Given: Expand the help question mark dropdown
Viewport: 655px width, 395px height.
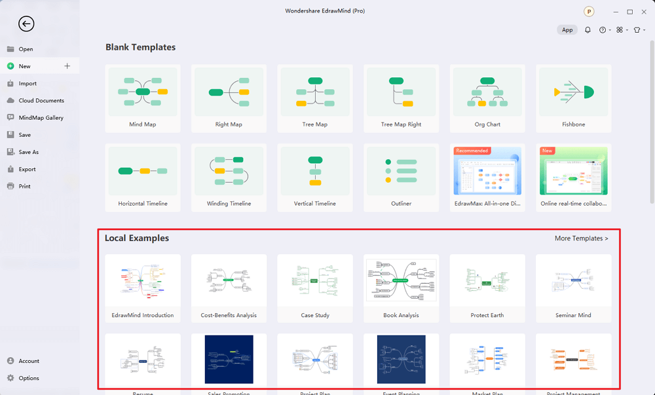Looking at the screenshot, I should pos(605,30).
